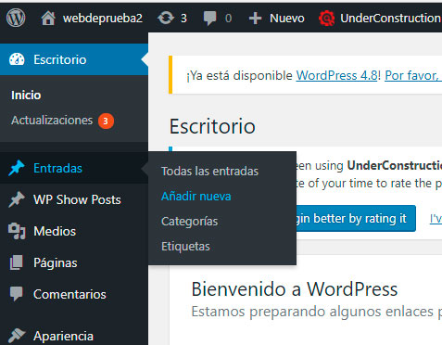Viewport: 442px width, 345px height.
Task: Open WP Show Posts
Action: tap(77, 199)
